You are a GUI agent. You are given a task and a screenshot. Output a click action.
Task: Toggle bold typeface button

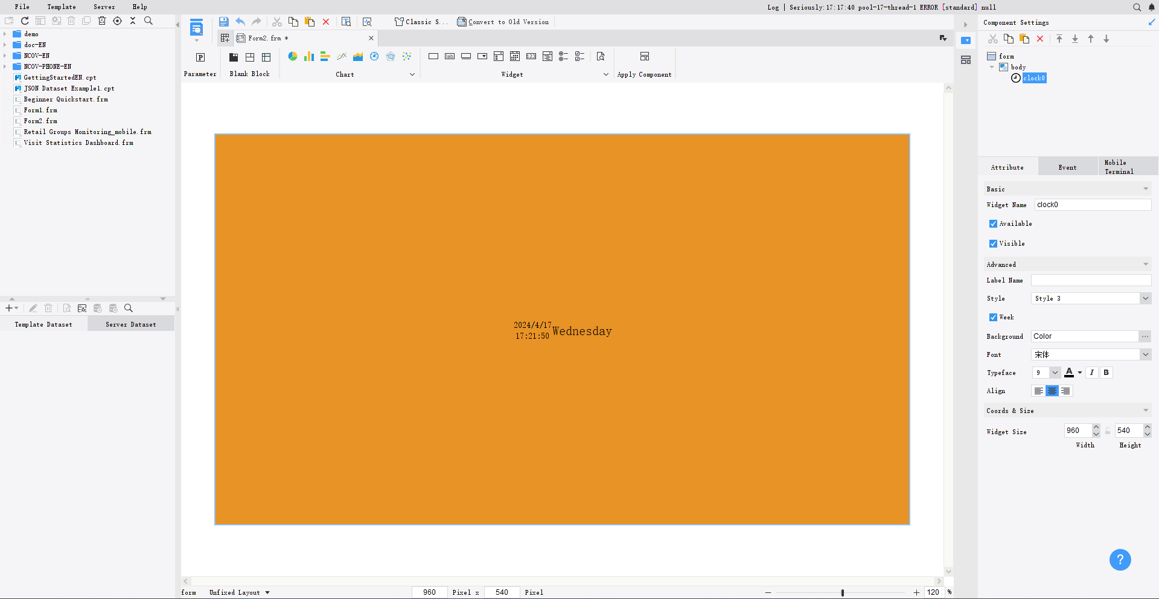(x=1106, y=373)
